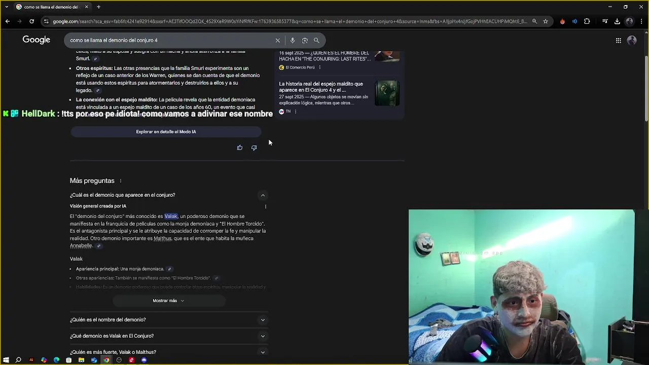Click the source link icon after 'Annabelle'

[x=99, y=246]
